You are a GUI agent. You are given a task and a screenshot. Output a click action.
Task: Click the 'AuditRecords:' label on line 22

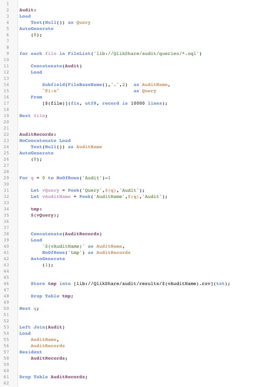click(38, 134)
